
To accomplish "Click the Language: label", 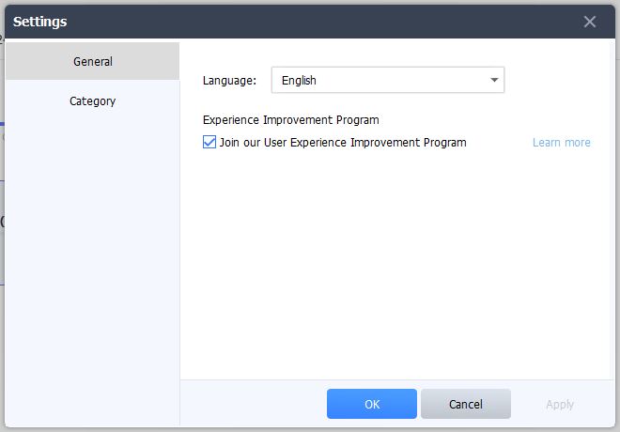I will pyautogui.click(x=229, y=81).
